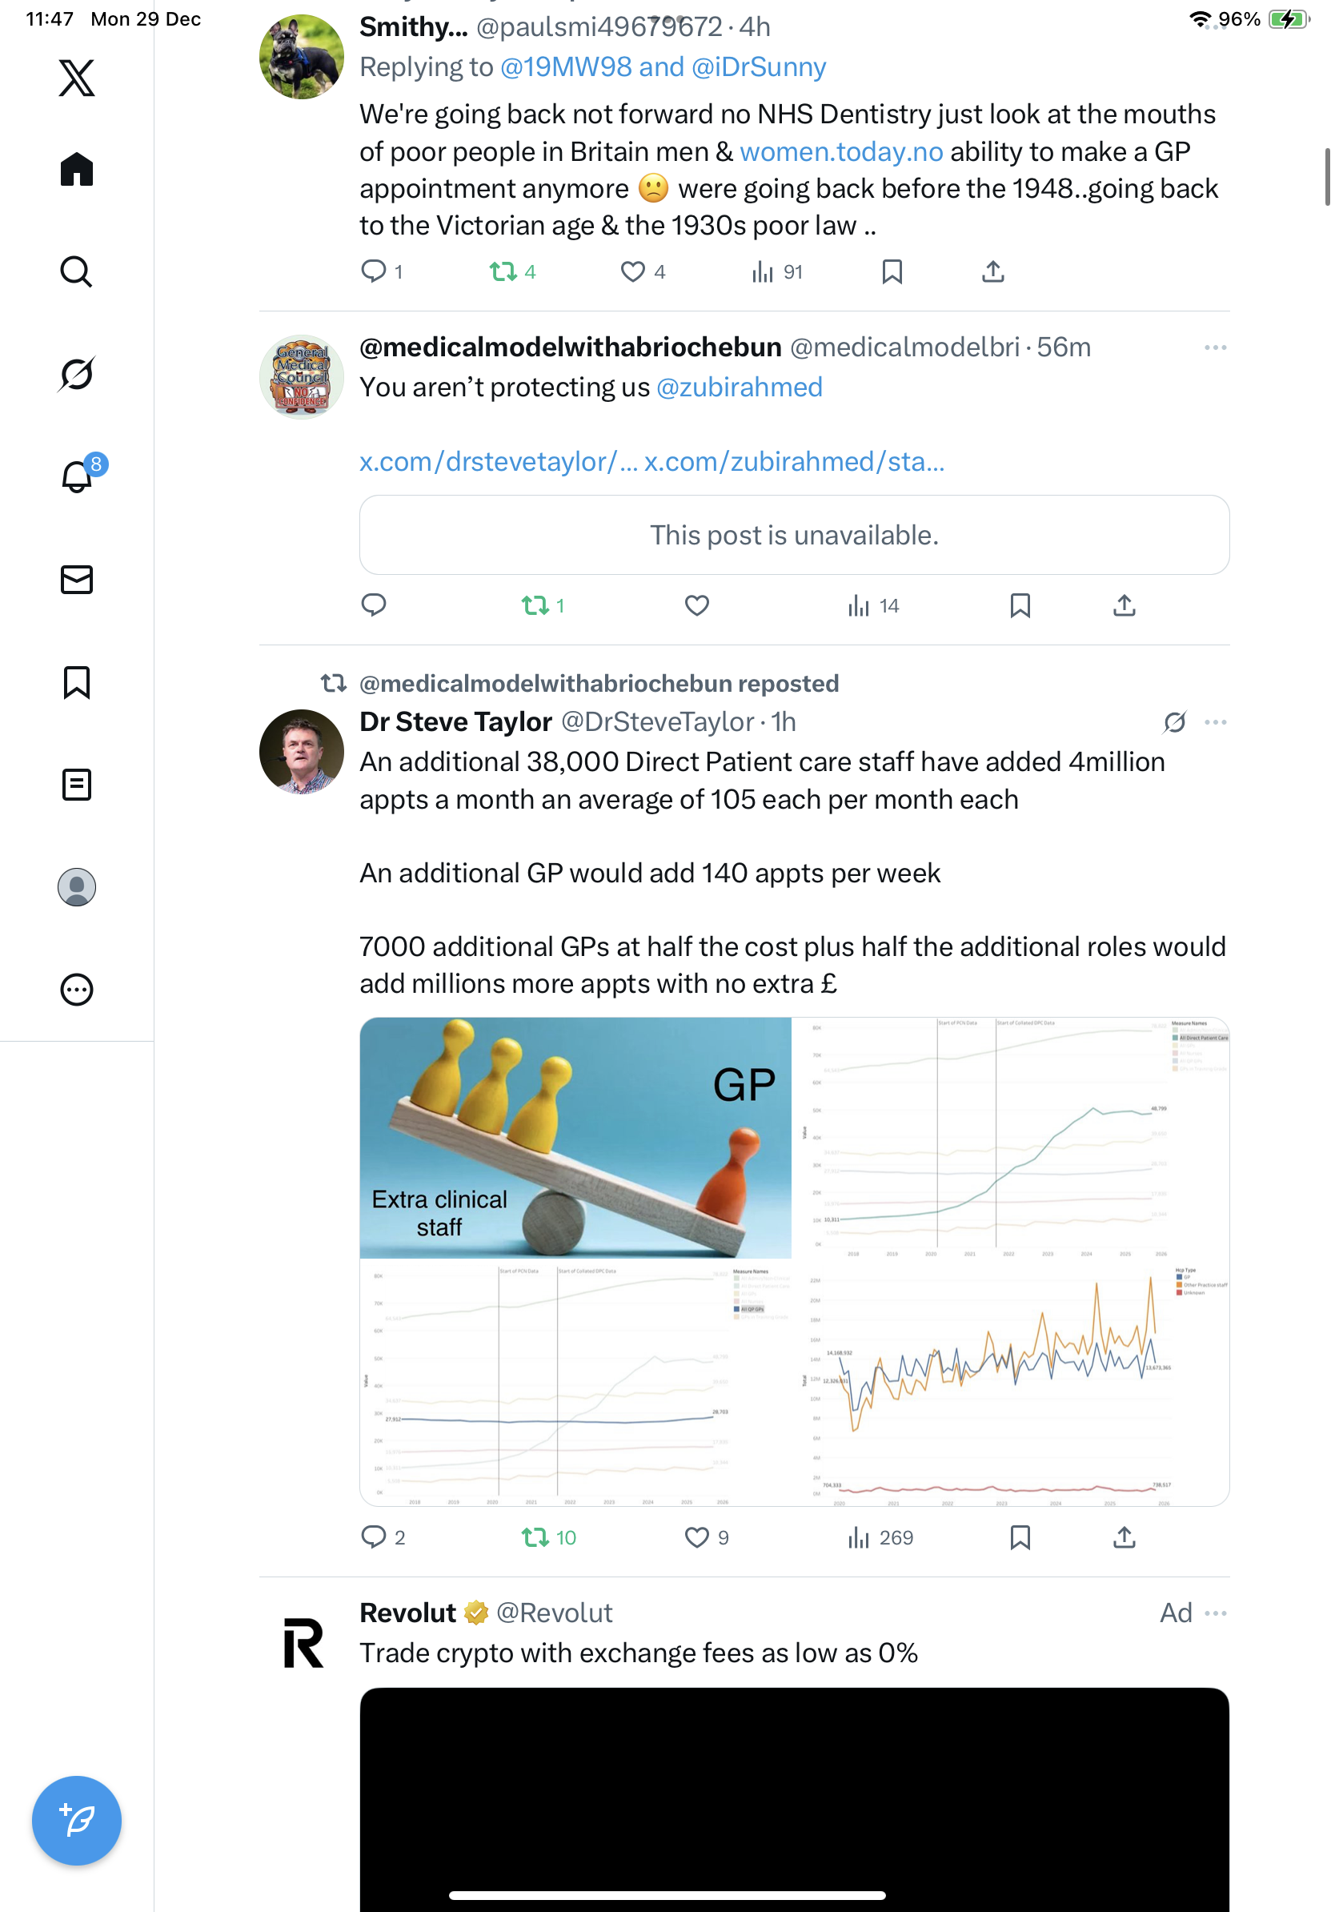The width and height of the screenshot is (1335, 1912).
Task: Bookmark Dr Steve Taylor's post
Action: (x=1020, y=1537)
